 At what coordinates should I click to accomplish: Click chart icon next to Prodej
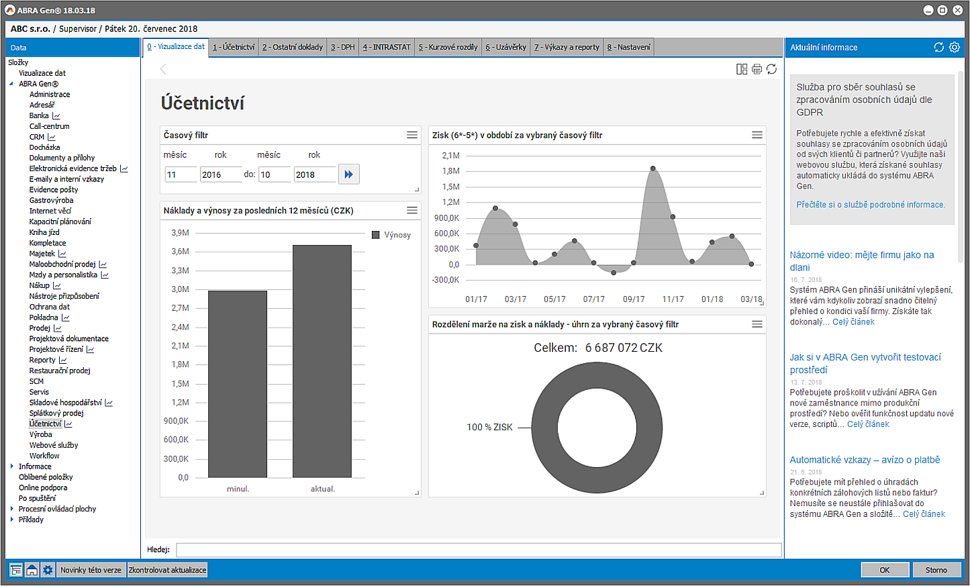(58, 329)
